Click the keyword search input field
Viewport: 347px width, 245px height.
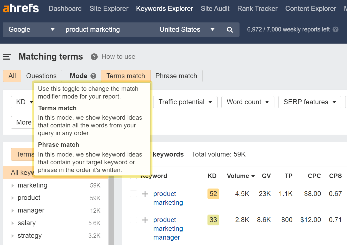pyautogui.click(x=107, y=29)
